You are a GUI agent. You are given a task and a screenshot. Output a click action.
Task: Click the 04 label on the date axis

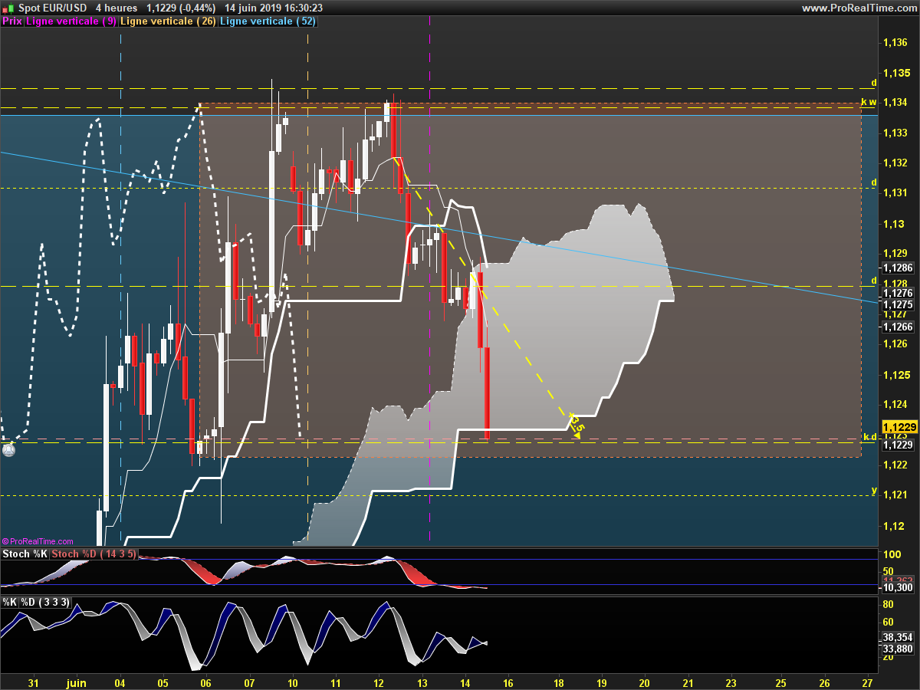pos(120,682)
